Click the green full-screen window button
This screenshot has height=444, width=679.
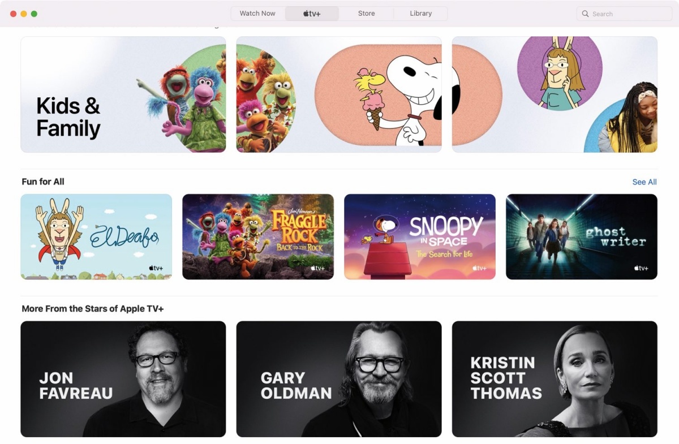pos(34,14)
